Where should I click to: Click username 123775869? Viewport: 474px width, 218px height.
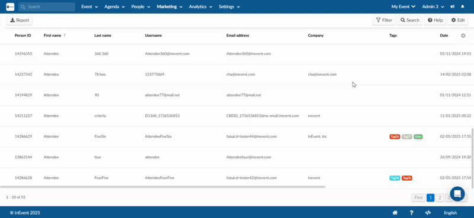[155, 74]
